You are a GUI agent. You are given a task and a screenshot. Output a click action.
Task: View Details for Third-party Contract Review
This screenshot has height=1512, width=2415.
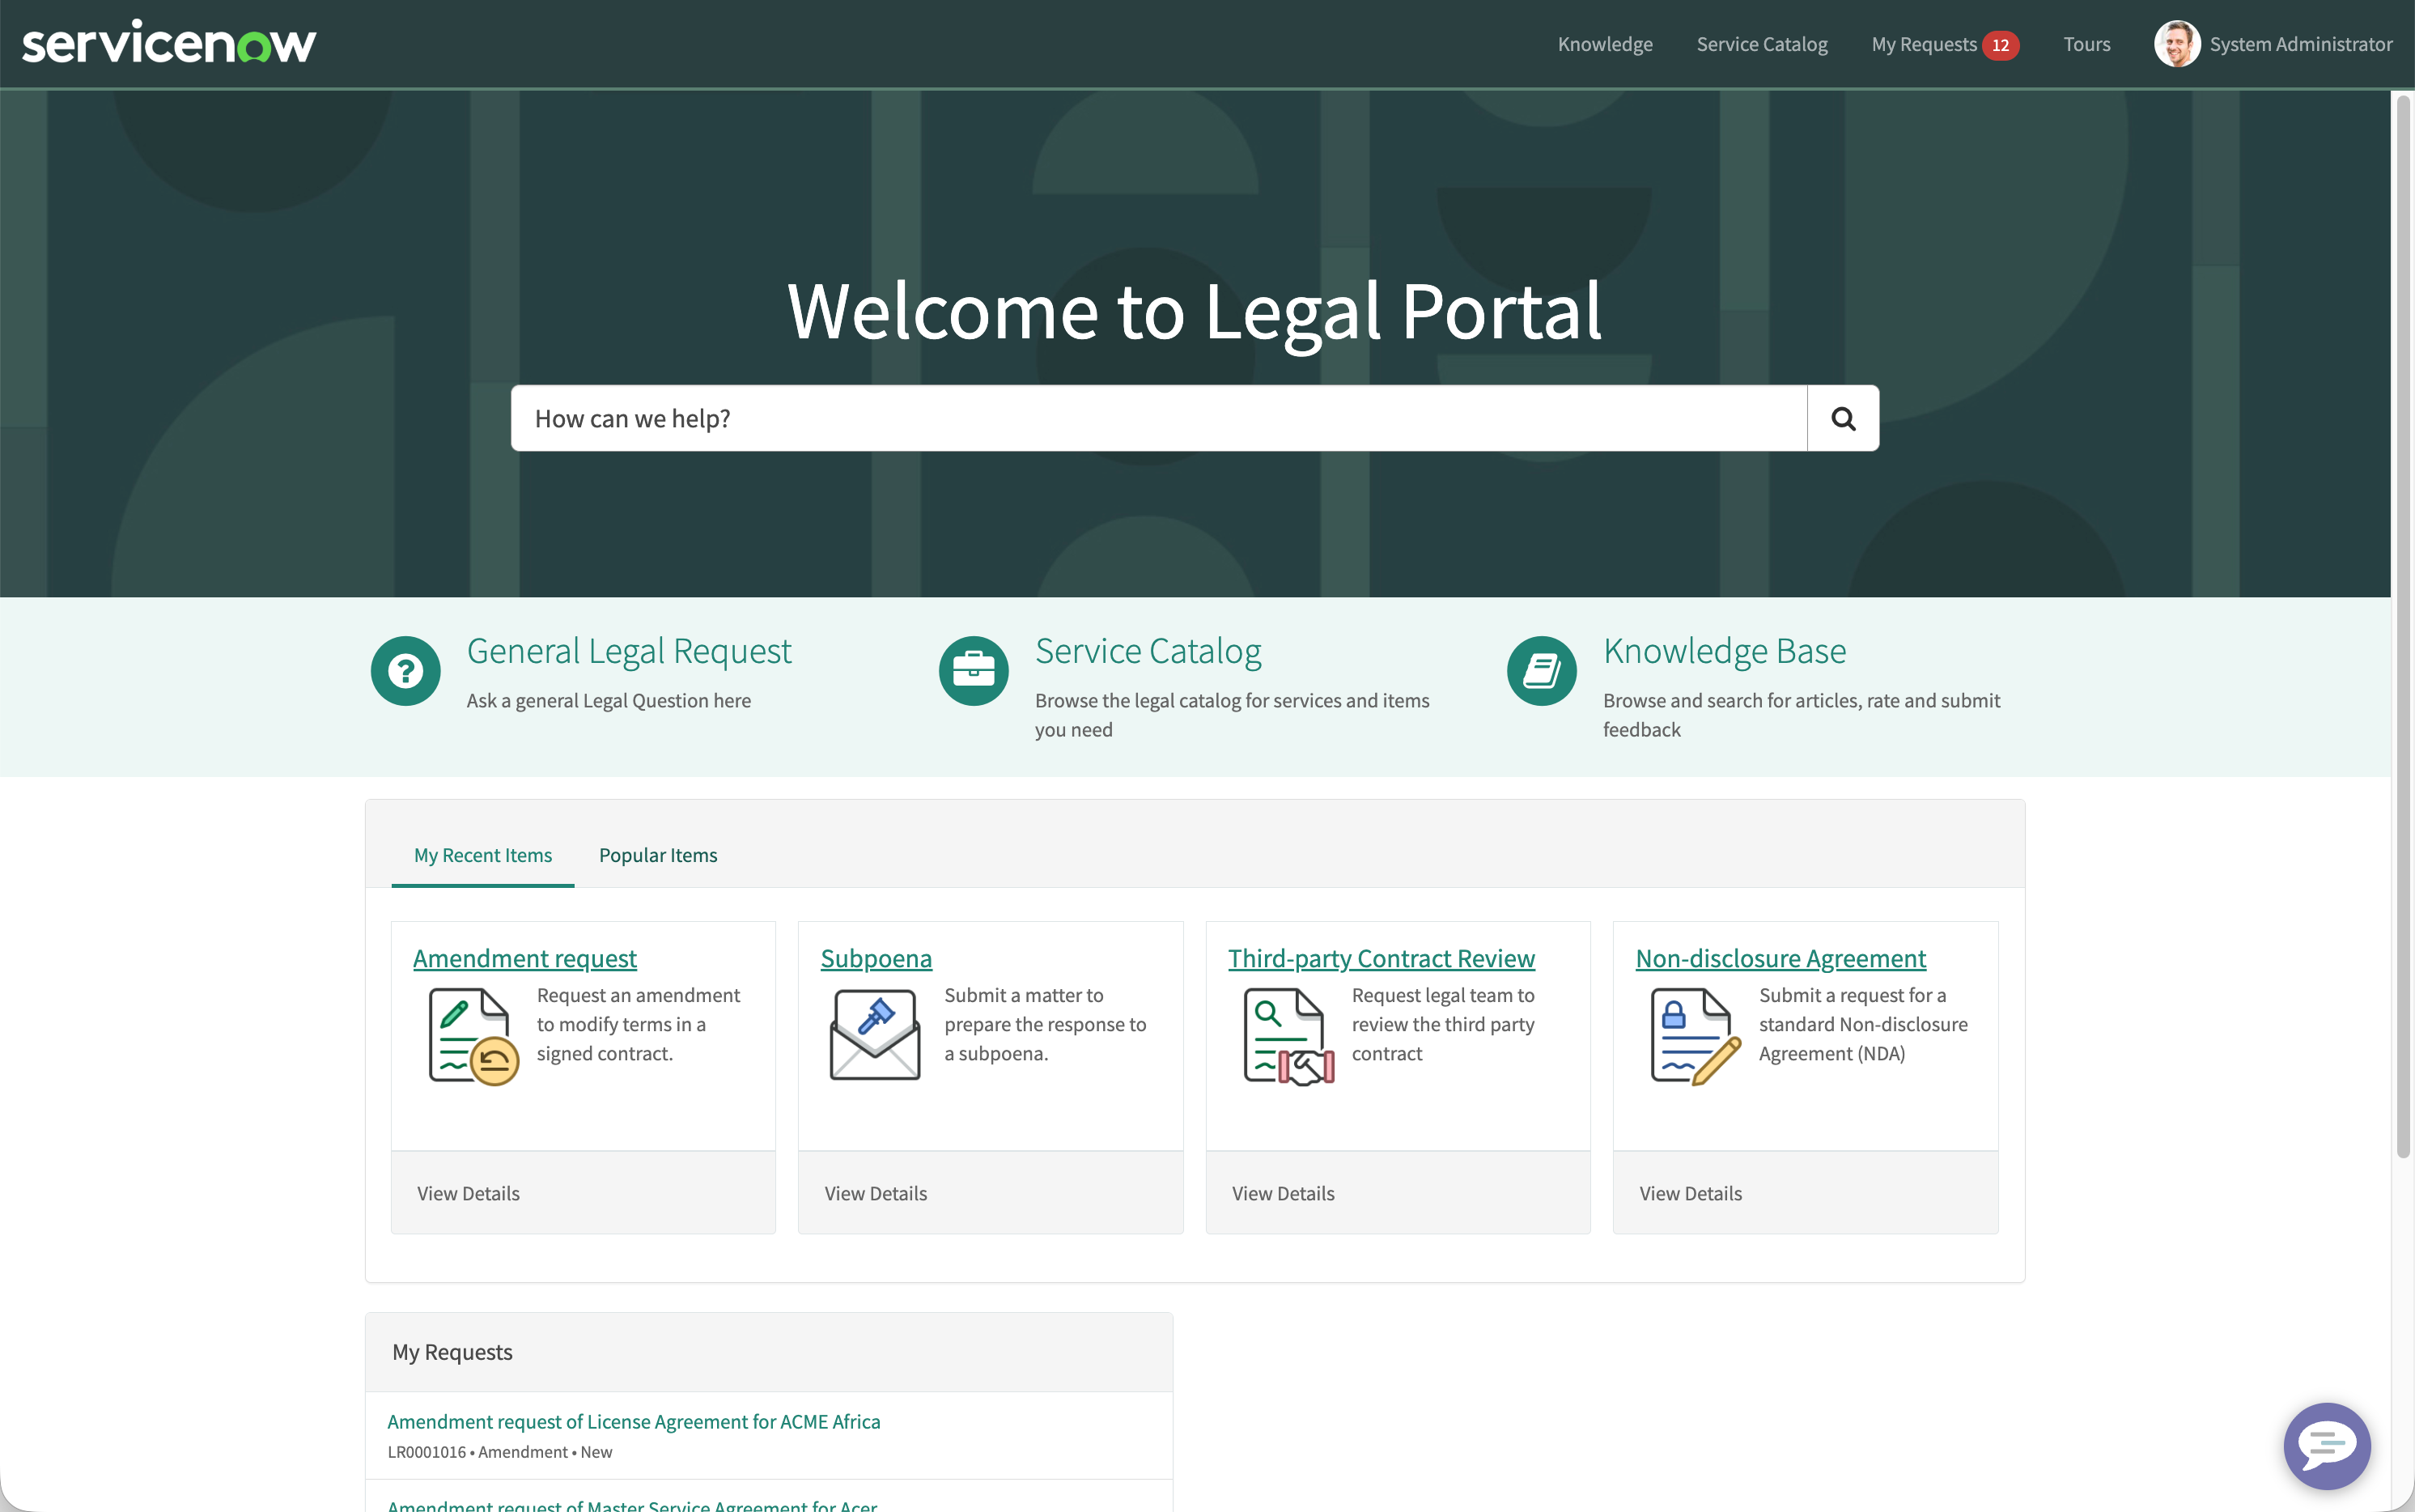click(1284, 1193)
